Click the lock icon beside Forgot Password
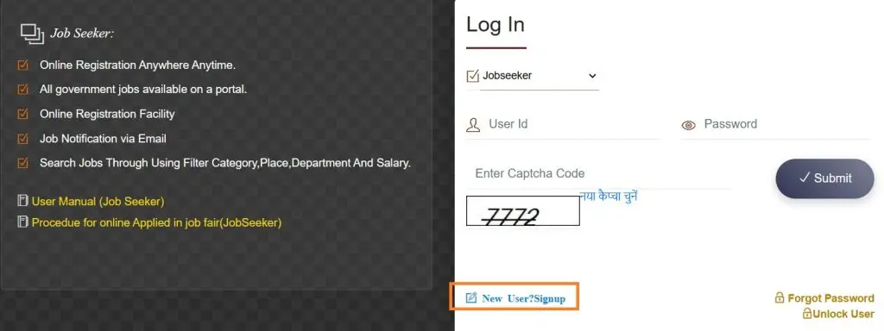 tap(780, 297)
